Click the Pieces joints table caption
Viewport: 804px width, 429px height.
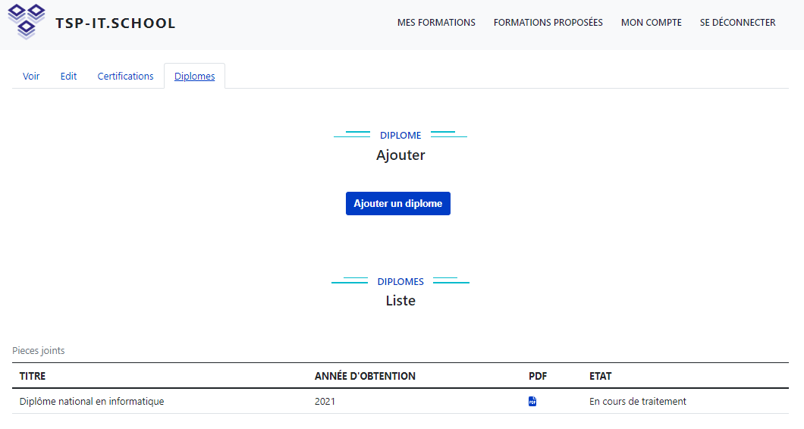pos(39,351)
